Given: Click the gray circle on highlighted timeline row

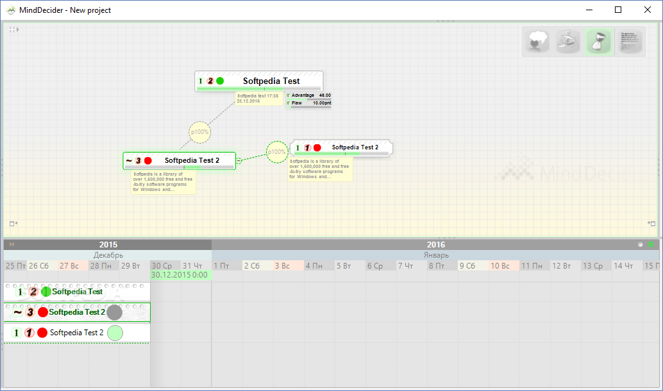Looking at the screenshot, I should (x=114, y=312).
